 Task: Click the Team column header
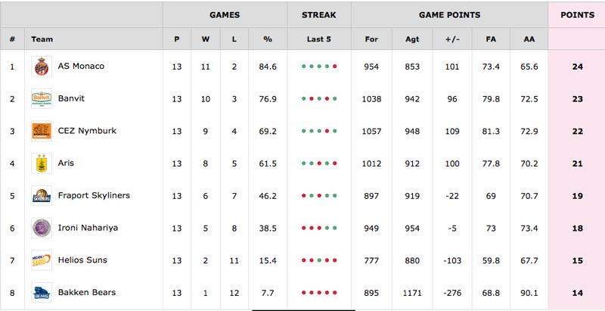(x=42, y=39)
